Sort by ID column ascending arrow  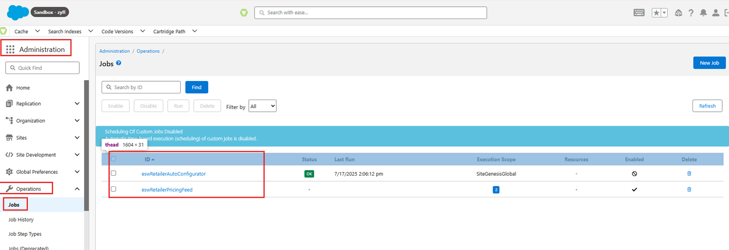coord(153,159)
